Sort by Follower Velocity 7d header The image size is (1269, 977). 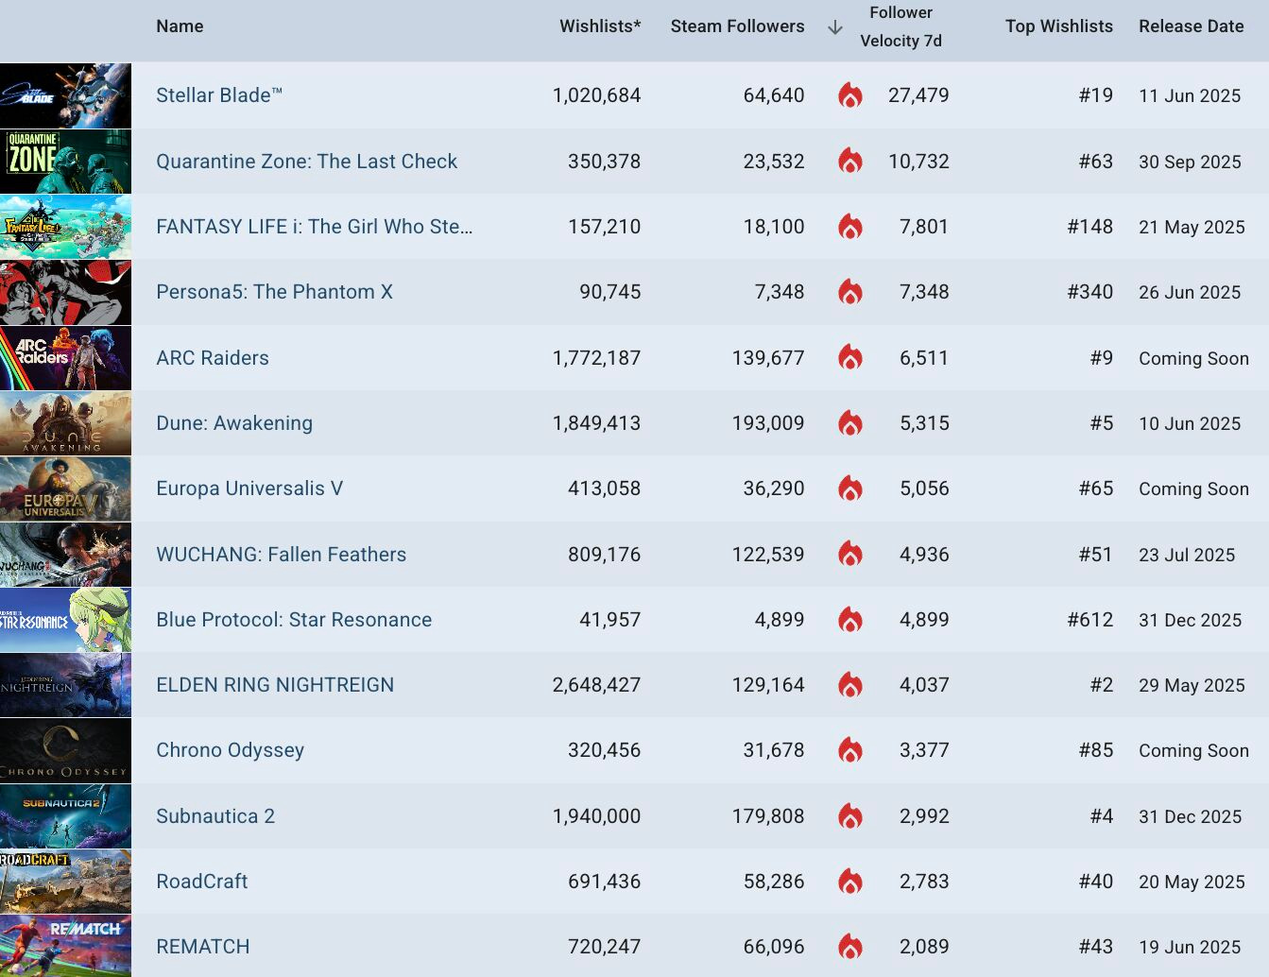900,26
